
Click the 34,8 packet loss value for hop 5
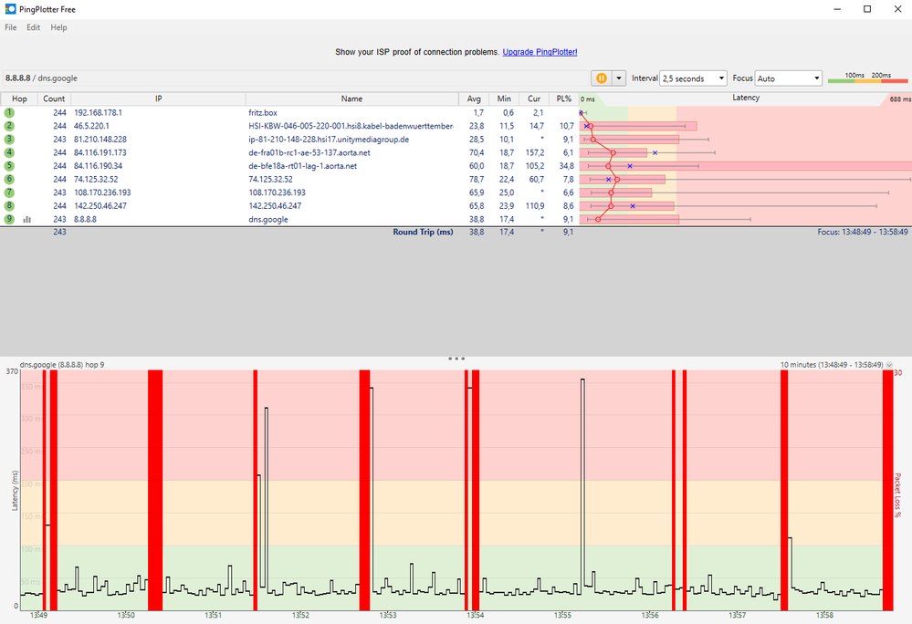pos(567,166)
